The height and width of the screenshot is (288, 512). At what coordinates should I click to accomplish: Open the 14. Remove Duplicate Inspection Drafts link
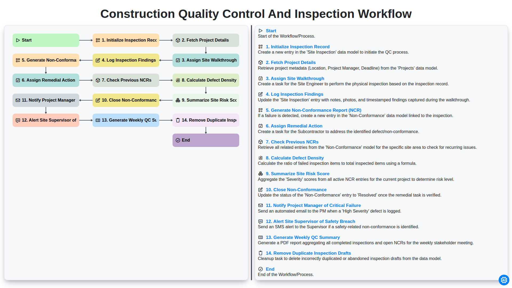click(x=308, y=253)
